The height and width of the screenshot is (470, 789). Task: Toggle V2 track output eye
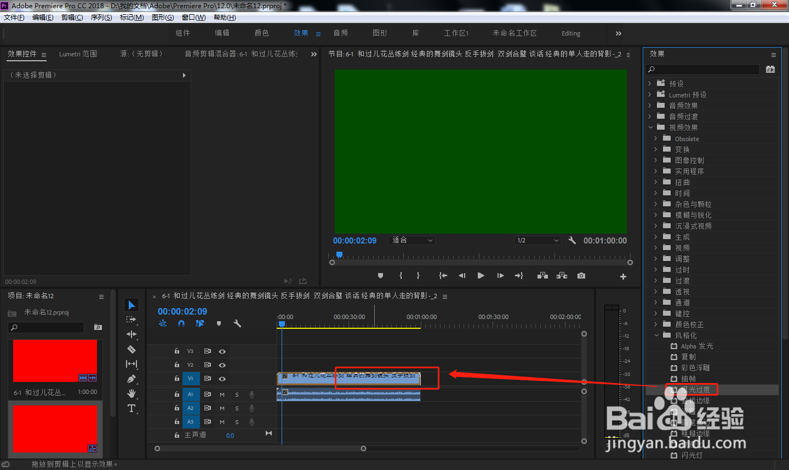(222, 365)
